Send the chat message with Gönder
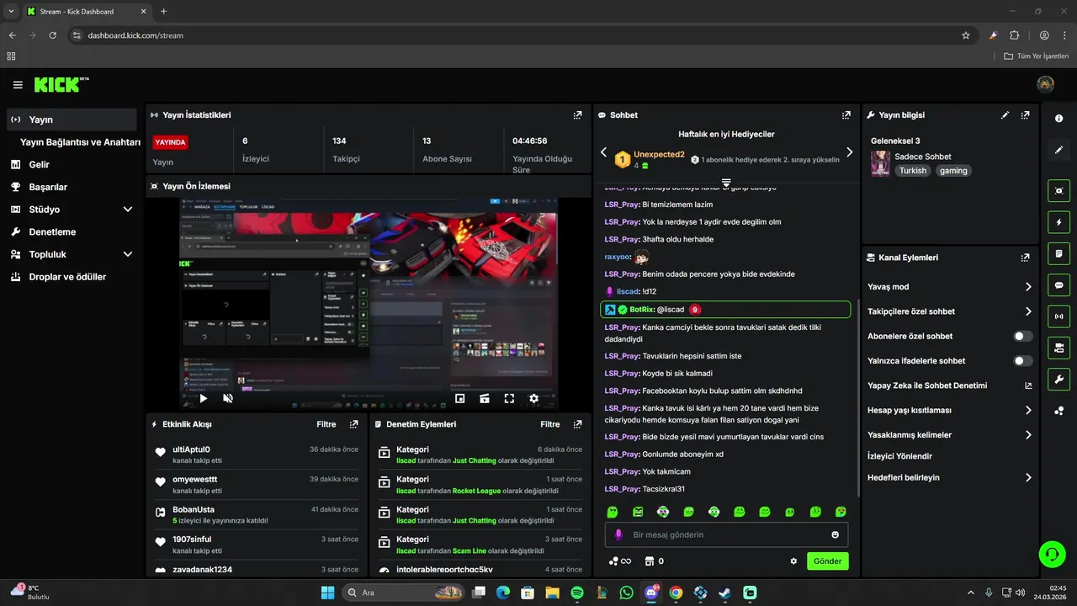The width and height of the screenshot is (1077, 606). 828,561
